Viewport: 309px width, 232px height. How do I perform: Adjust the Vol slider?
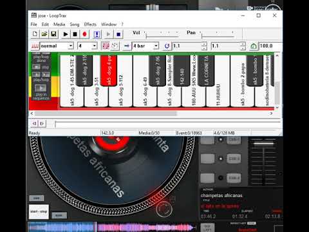point(161,34)
